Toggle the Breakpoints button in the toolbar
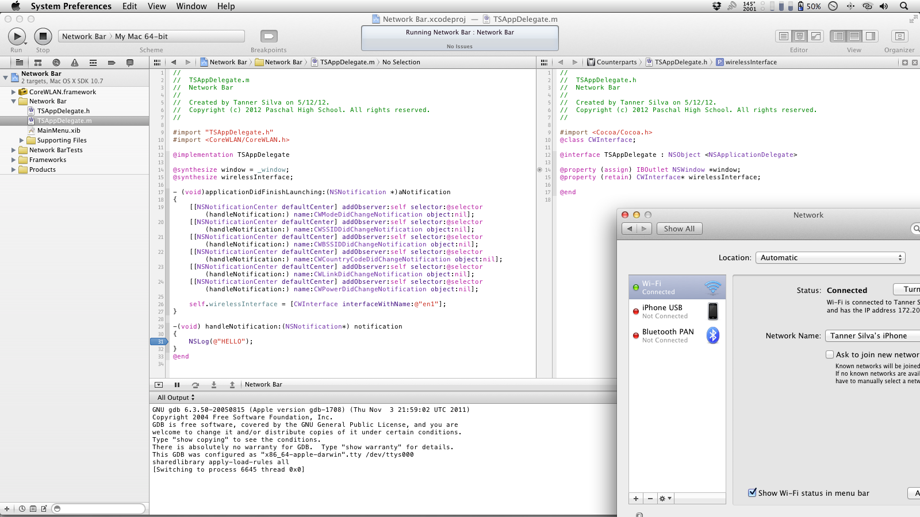 point(269,36)
